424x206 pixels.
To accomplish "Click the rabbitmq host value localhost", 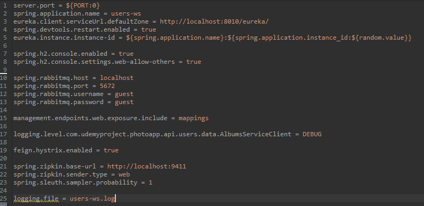I will click(117, 78).
